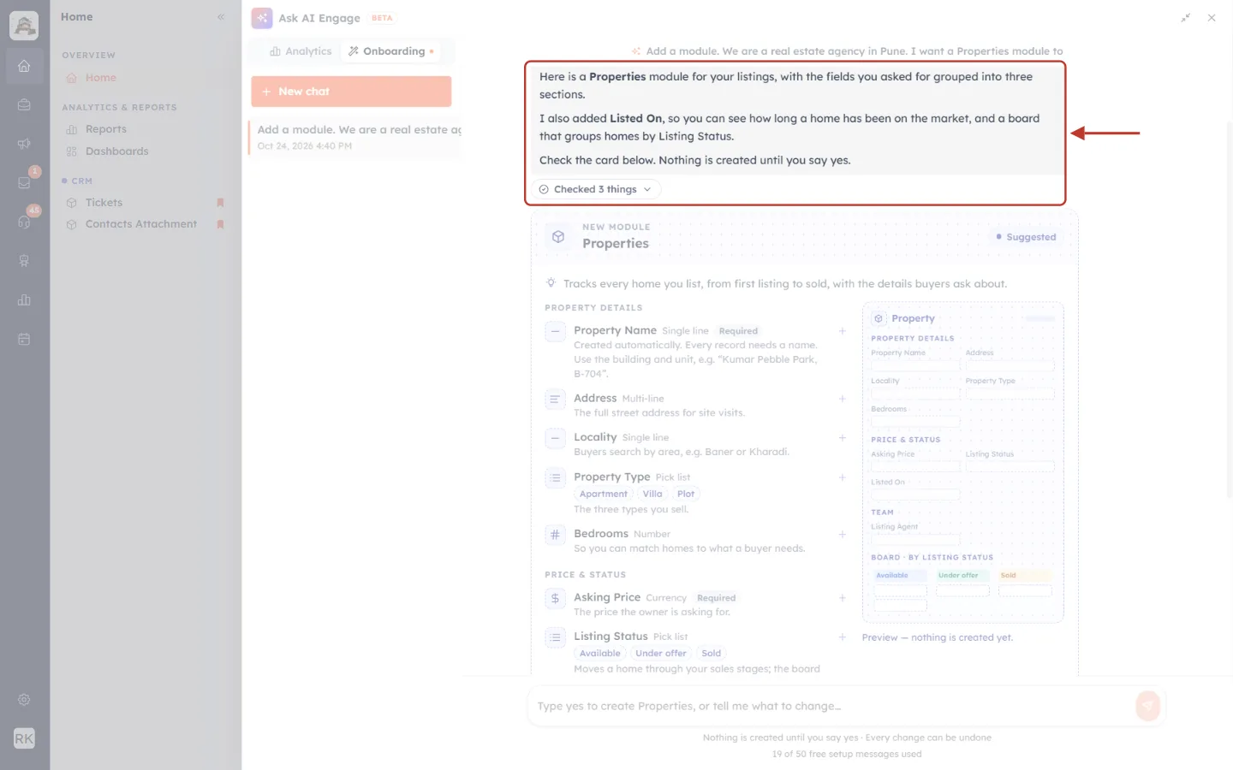Image resolution: width=1233 pixels, height=770 pixels.
Task: Click the plus icon beside Property Name field
Action: click(842, 331)
